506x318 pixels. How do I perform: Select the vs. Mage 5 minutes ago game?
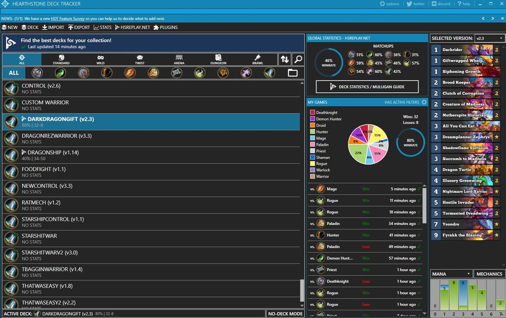tap(365, 189)
